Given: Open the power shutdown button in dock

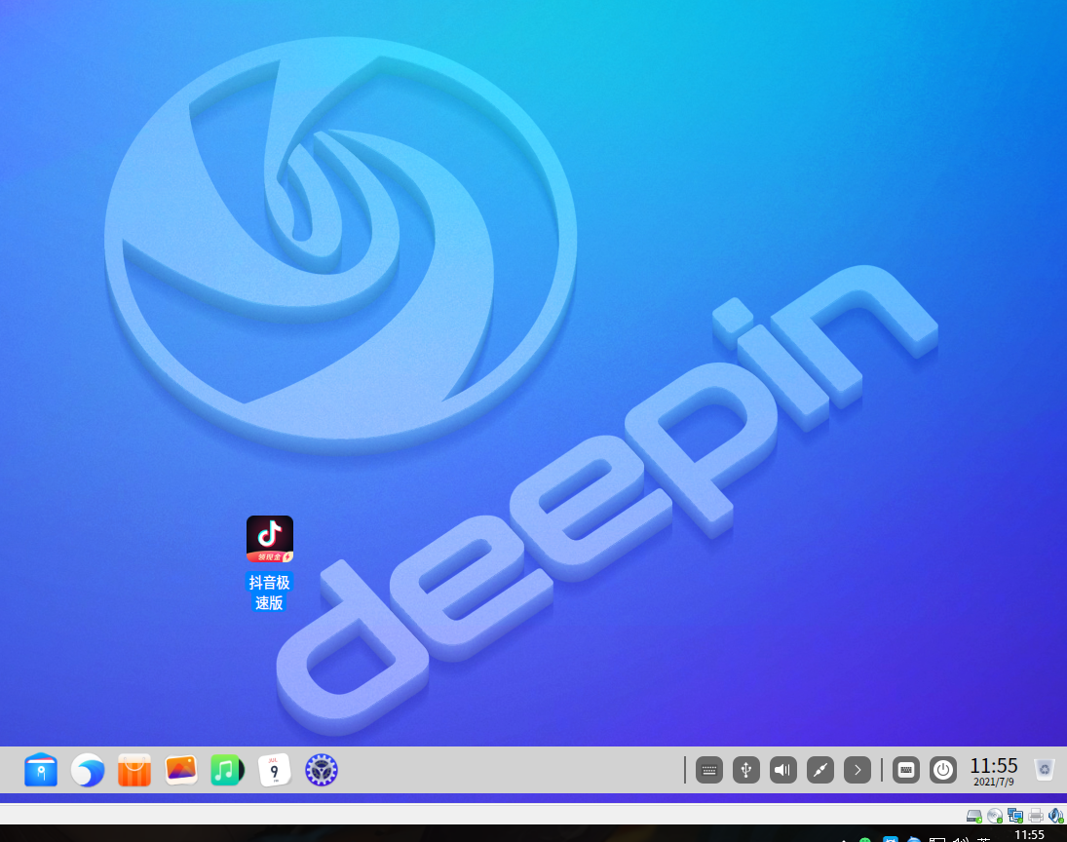Looking at the screenshot, I should [943, 770].
